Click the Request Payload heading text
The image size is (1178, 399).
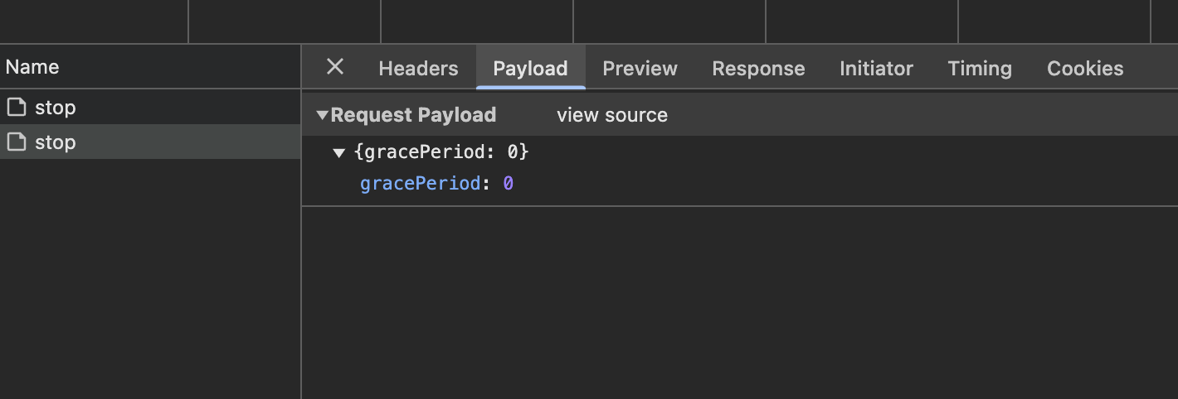413,115
